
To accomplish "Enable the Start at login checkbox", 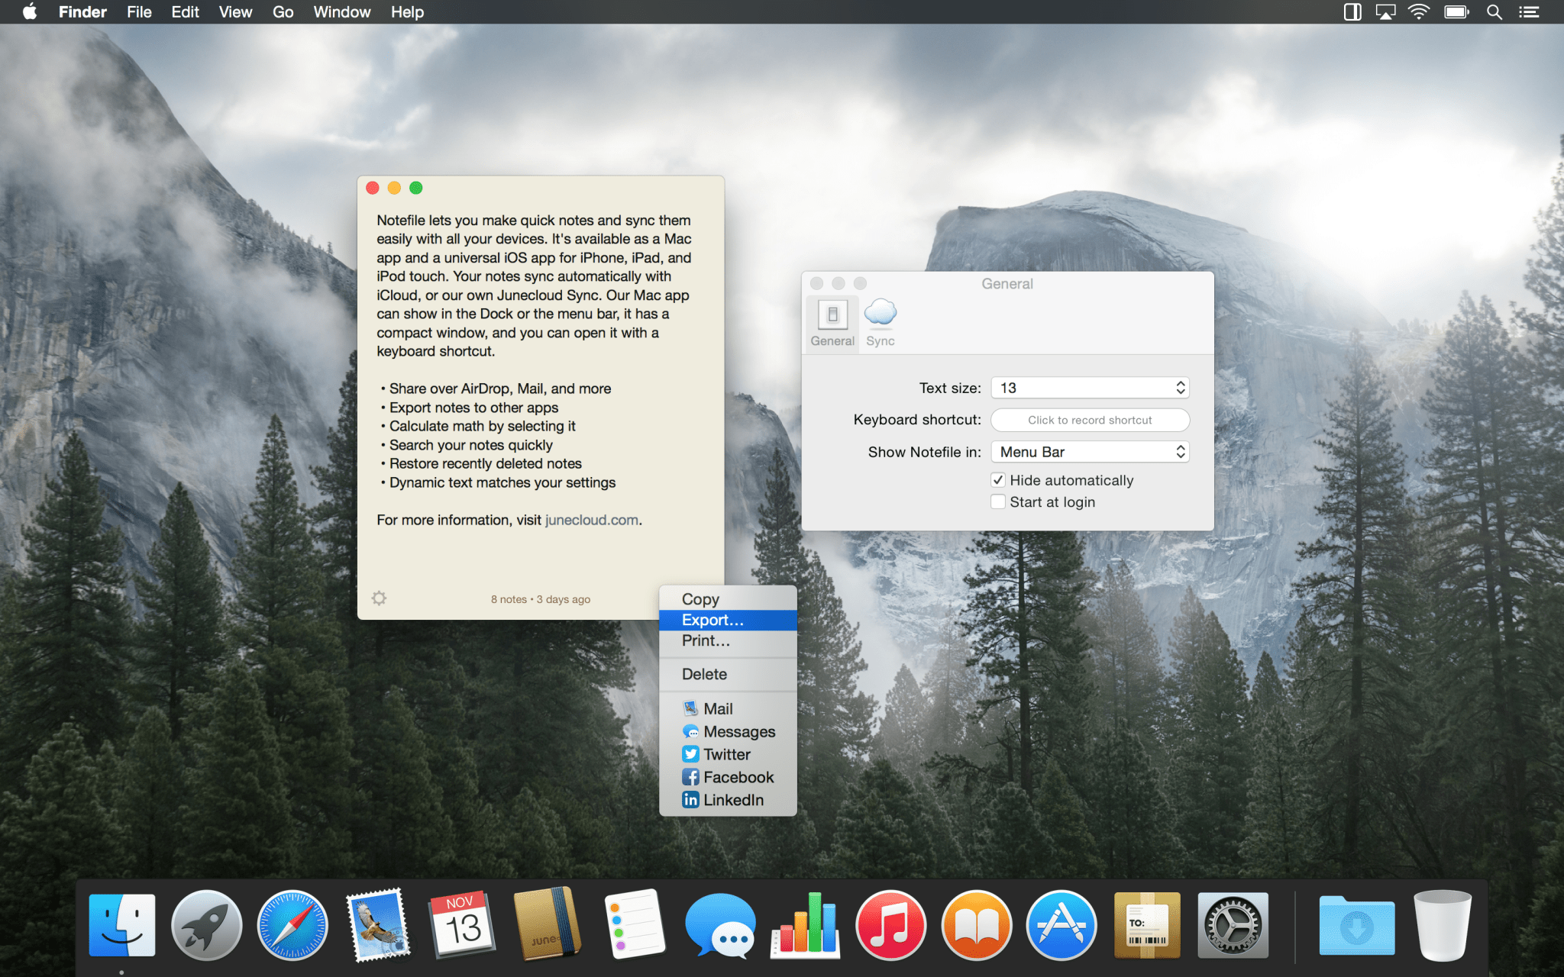I will (x=998, y=501).
